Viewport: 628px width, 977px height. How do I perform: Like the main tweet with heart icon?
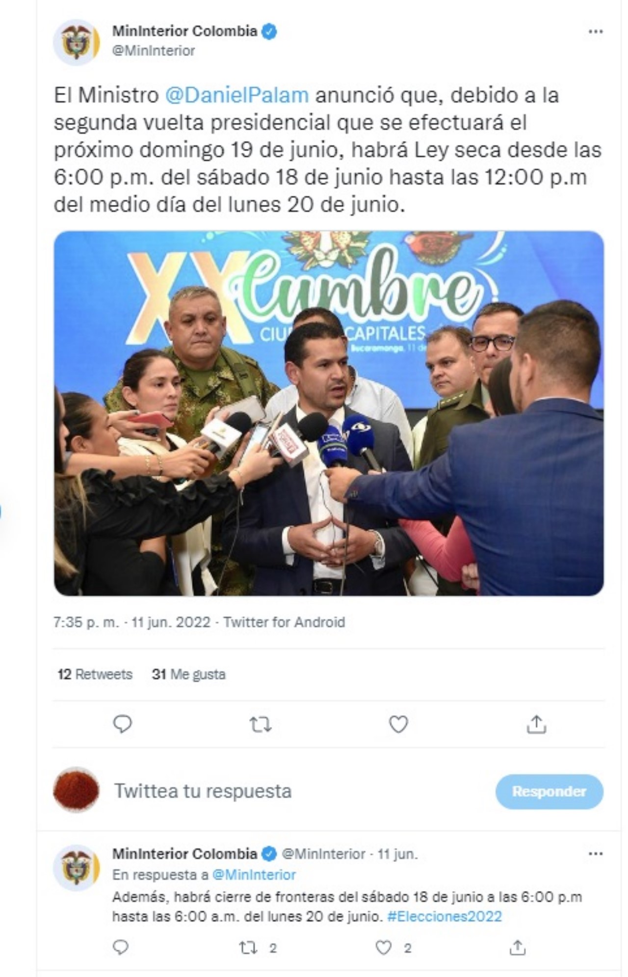pyautogui.click(x=398, y=724)
